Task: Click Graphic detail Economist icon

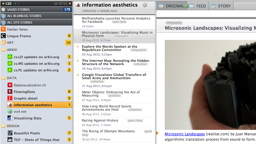Action: click(x=10, y=98)
